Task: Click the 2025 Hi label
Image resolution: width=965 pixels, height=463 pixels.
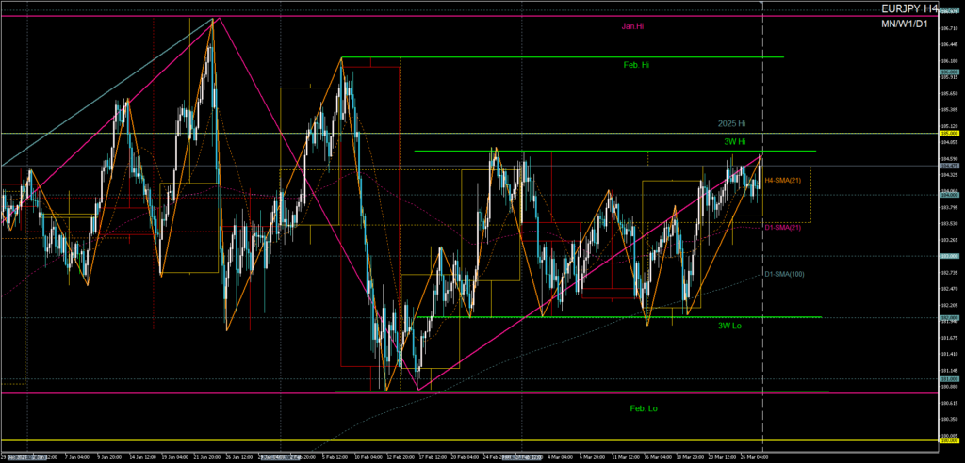Action: 731,123
